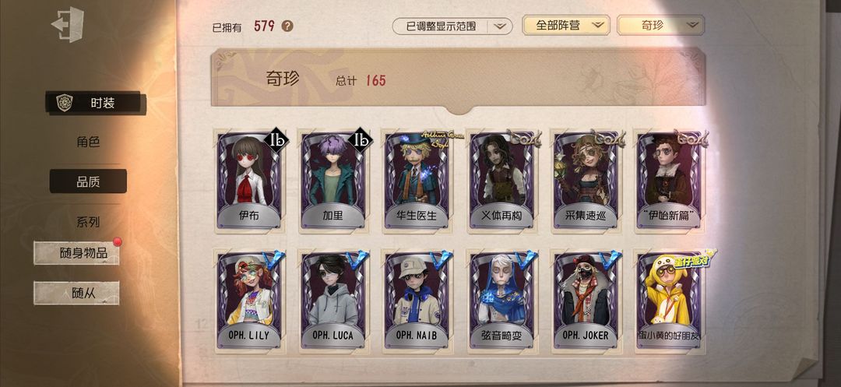This screenshot has height=387, width=841.
Task: Select the 时装 tab
Action: click(95, 103)
